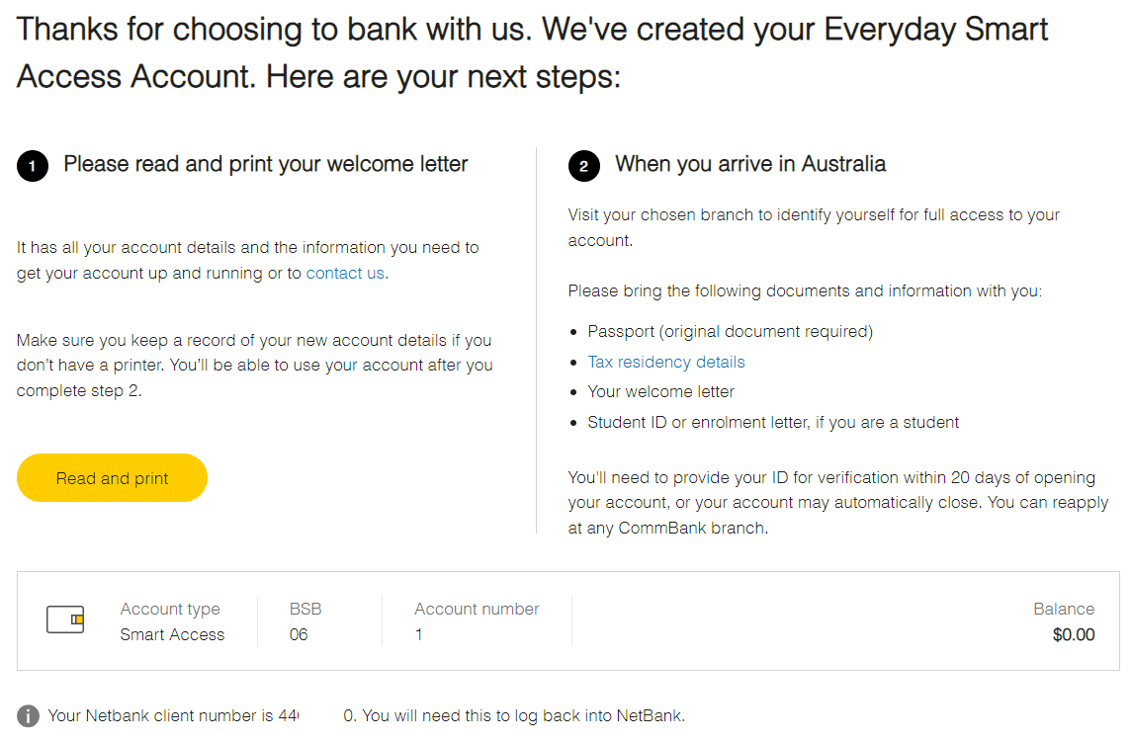
Task: Open the contact us link
Action: [x=345, y=273]
